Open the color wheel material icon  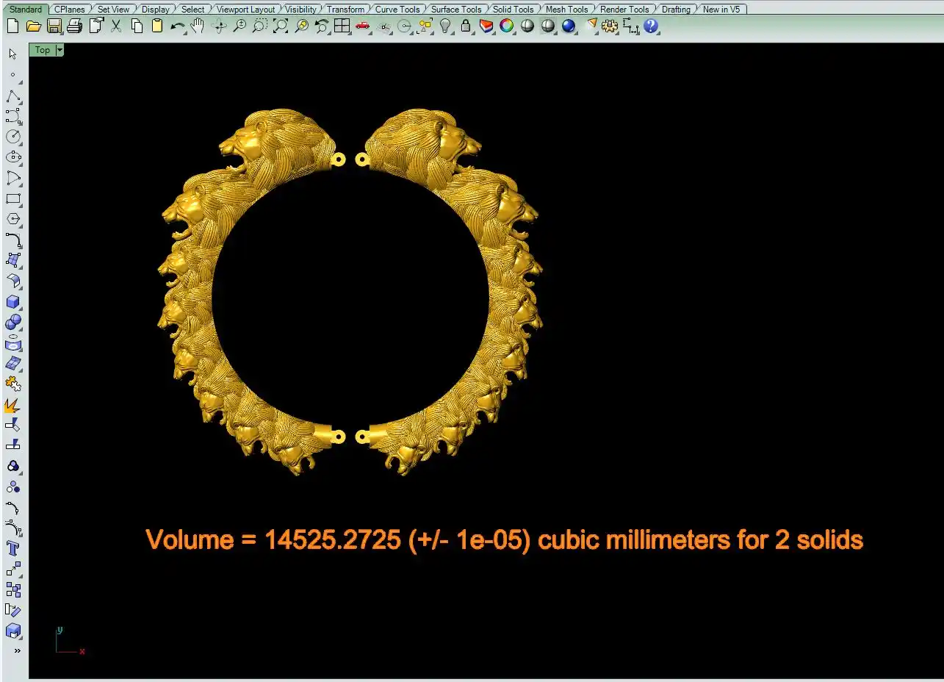point(506,26)
